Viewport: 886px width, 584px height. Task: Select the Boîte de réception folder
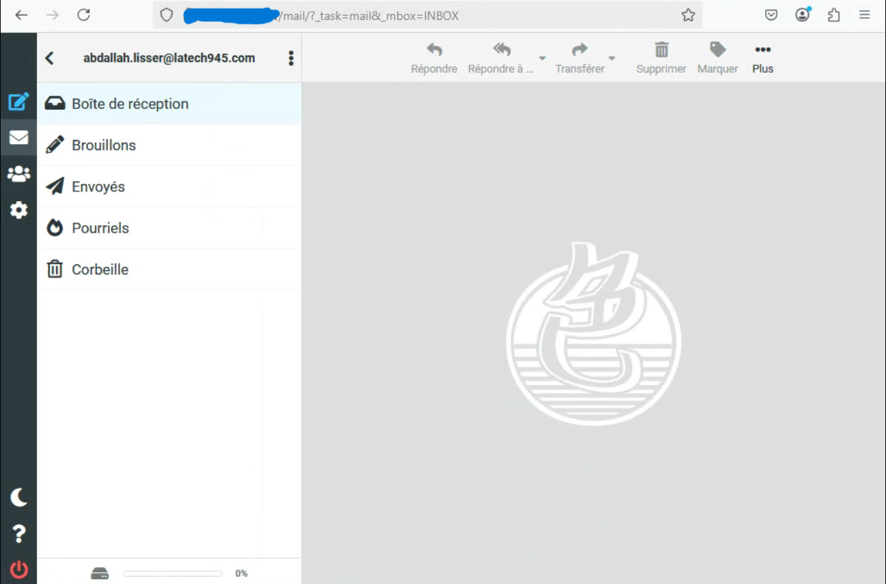tap(169, 104)
